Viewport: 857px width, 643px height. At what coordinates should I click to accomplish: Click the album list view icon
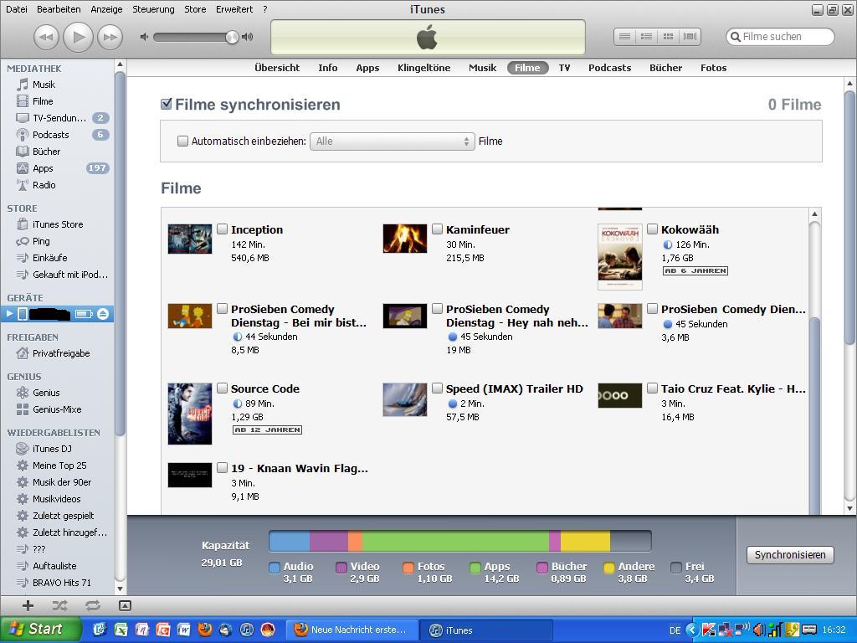pyautogui.click(x=646, y=37)
